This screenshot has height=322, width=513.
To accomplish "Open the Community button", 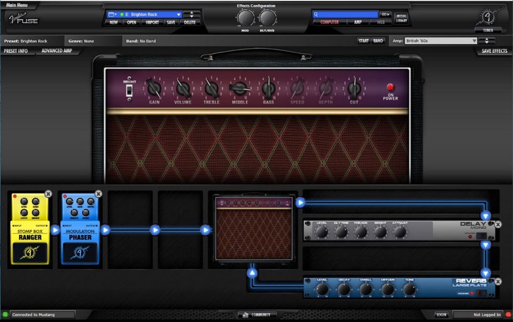I will pyautogui.click(x=257, y=315).
